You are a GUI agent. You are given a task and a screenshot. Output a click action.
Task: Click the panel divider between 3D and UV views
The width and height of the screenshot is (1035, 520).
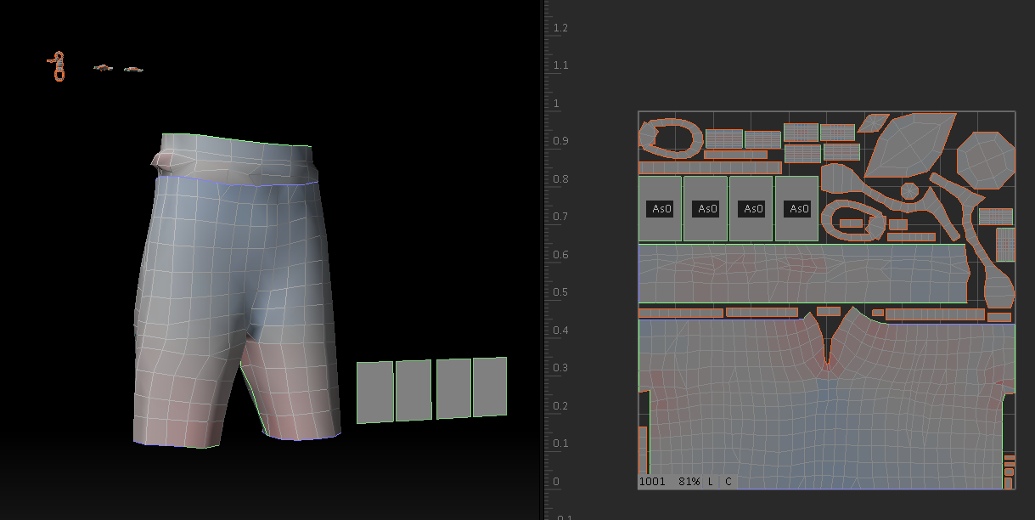point(542,255)
